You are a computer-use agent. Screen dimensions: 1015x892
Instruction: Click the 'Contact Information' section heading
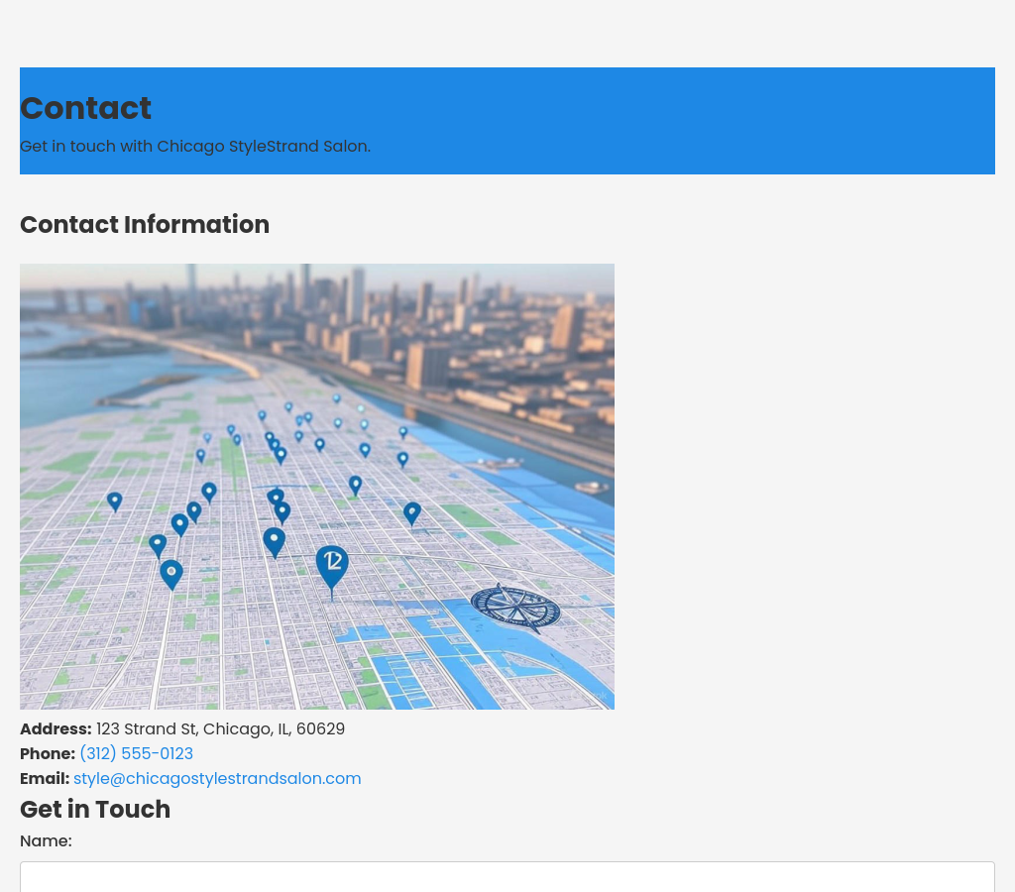(x=145, y=224)
